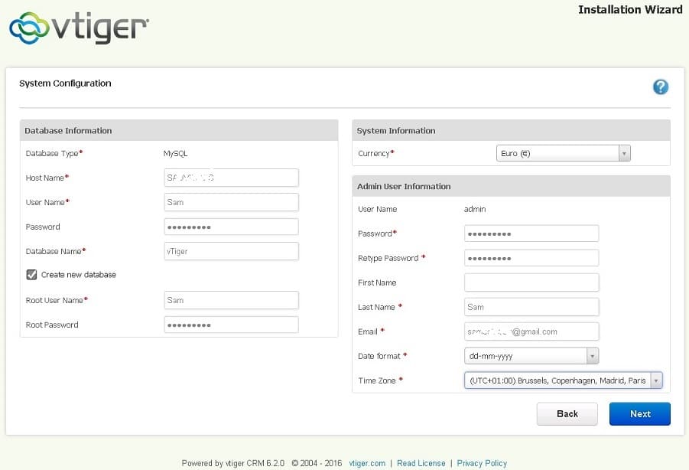Open the Time Zone dropdown
This screenshot has width=689, height=470.
(562, 380)
